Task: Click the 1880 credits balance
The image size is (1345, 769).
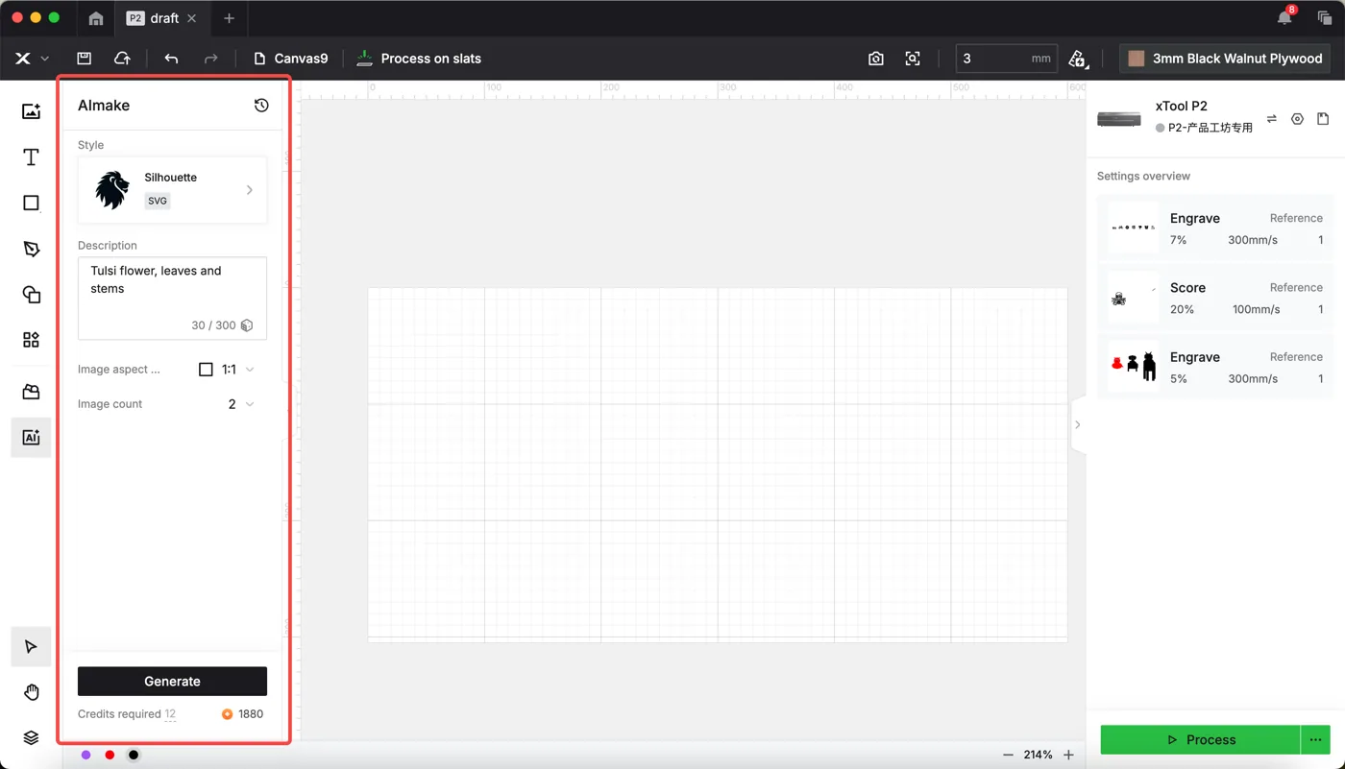Action: point(243,714)
